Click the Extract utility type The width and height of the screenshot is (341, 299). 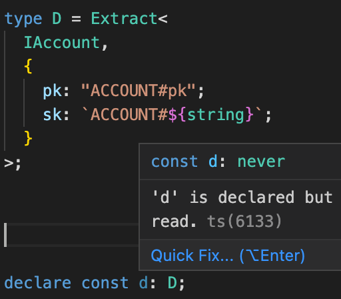[x=125, y=18]
